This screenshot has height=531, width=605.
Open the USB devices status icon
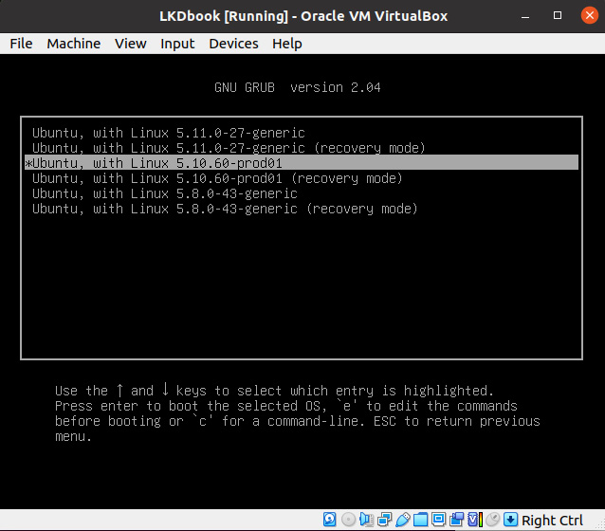point(402,520)
